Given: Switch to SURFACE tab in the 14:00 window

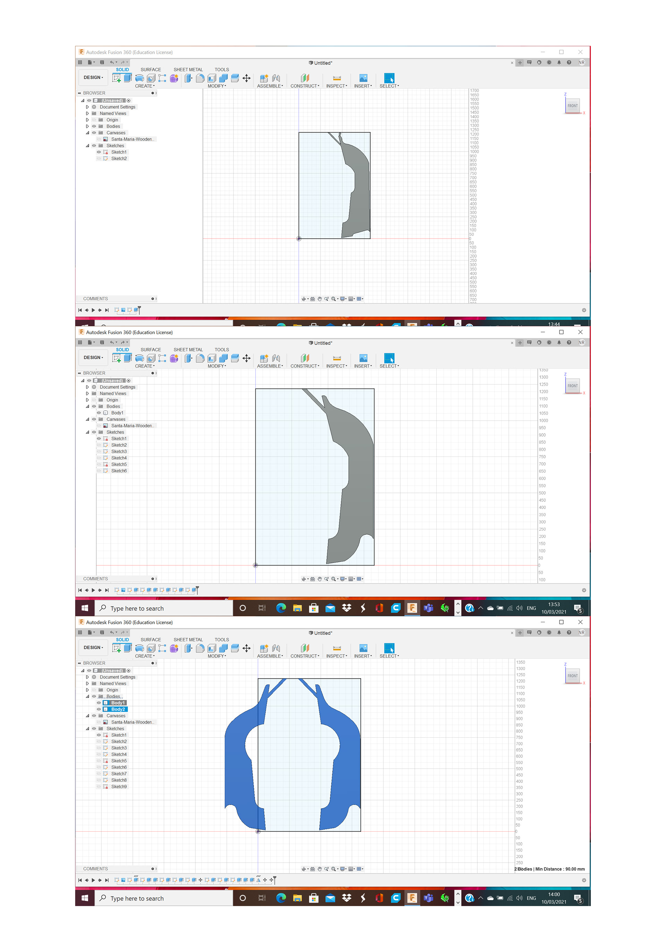Looking at the screenshot, I should pos(151,640).
